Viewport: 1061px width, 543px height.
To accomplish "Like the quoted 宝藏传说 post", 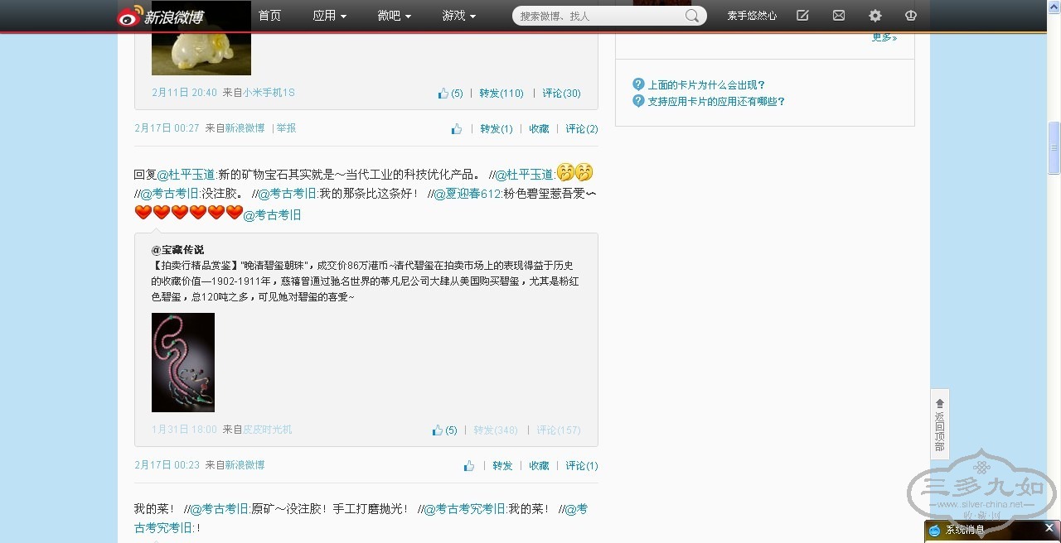I will [438, 430].
